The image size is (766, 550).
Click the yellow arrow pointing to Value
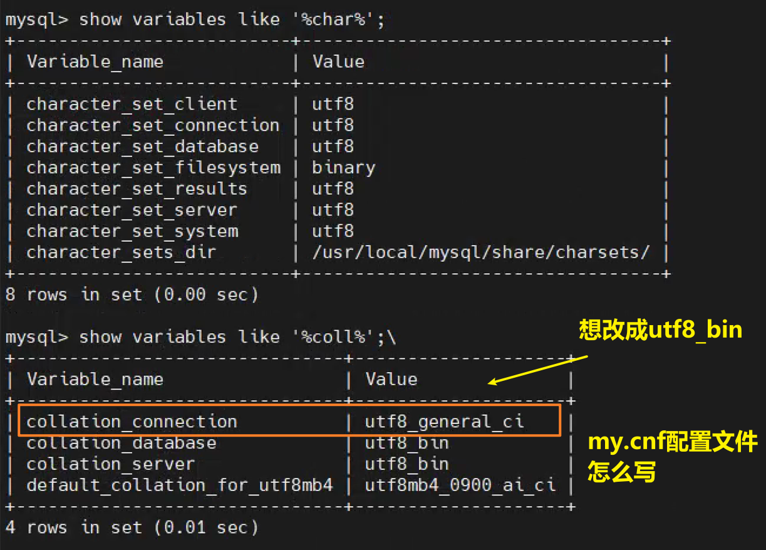click(x=538, y=370)
